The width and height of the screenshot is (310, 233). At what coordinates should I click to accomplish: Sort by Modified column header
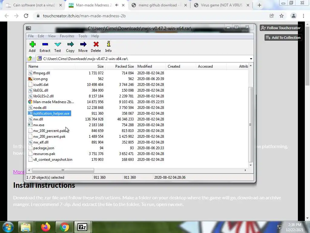[150, 66]
